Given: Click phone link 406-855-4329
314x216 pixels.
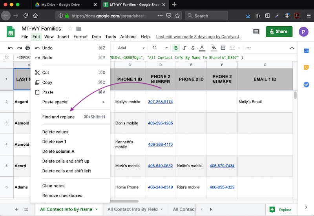Looking at the screenshot, I should [x=222, y=187].
